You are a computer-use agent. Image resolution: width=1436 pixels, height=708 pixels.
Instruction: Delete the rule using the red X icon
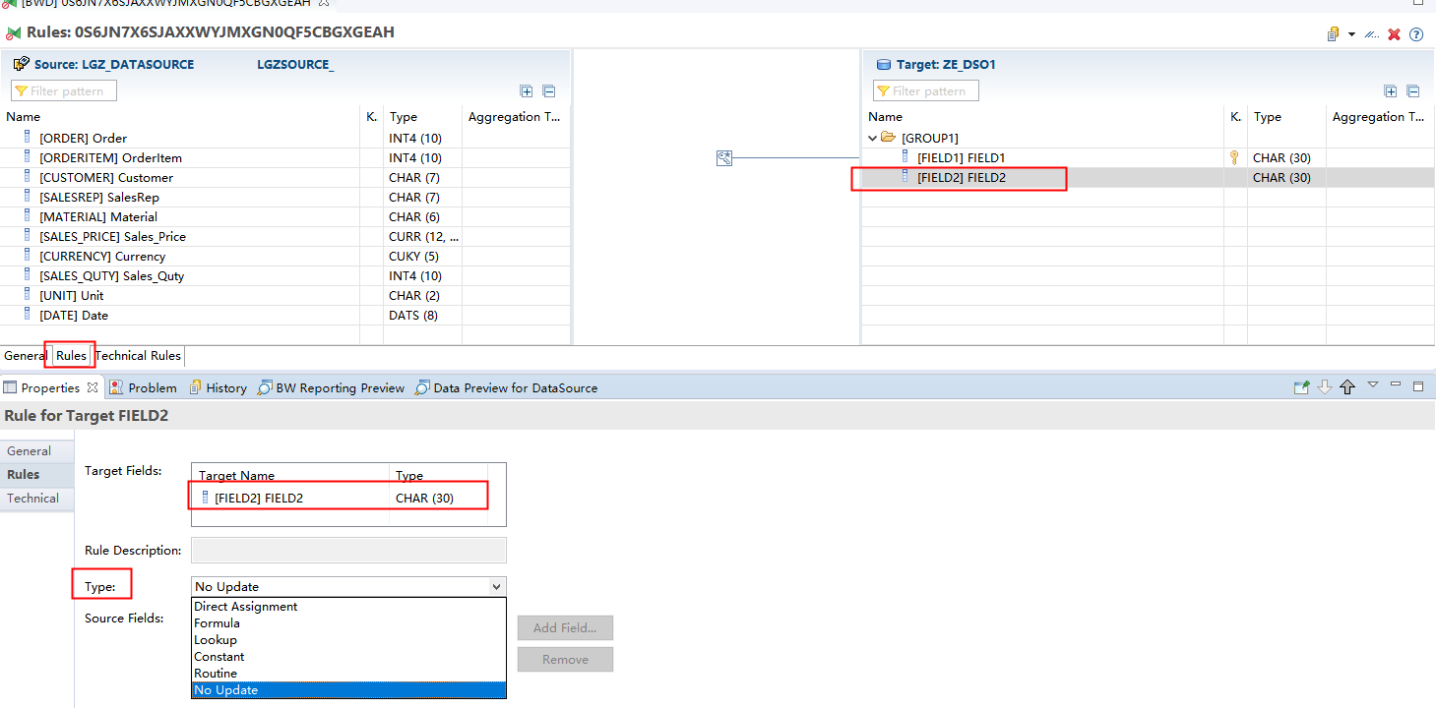(1395, 32)
